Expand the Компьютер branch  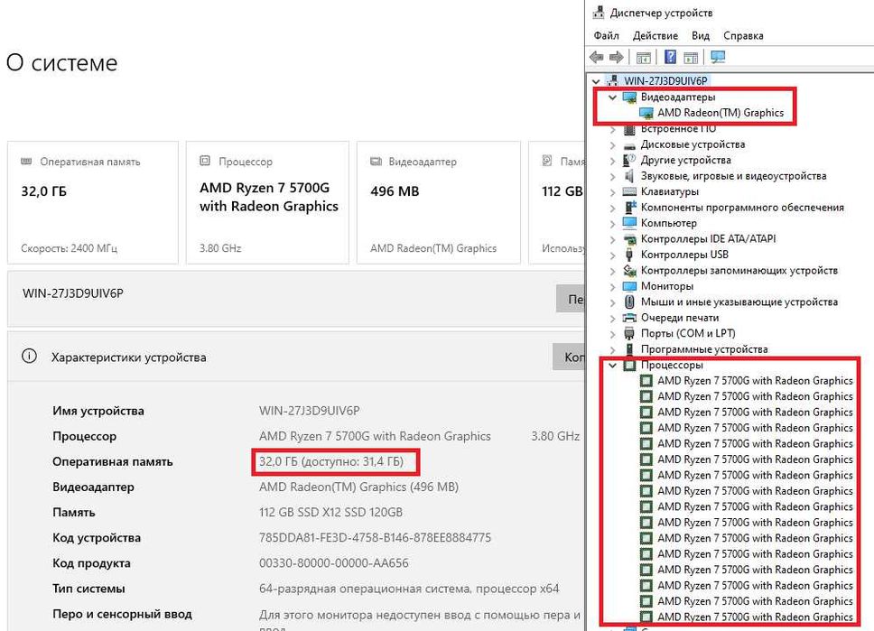pos(612,224)
